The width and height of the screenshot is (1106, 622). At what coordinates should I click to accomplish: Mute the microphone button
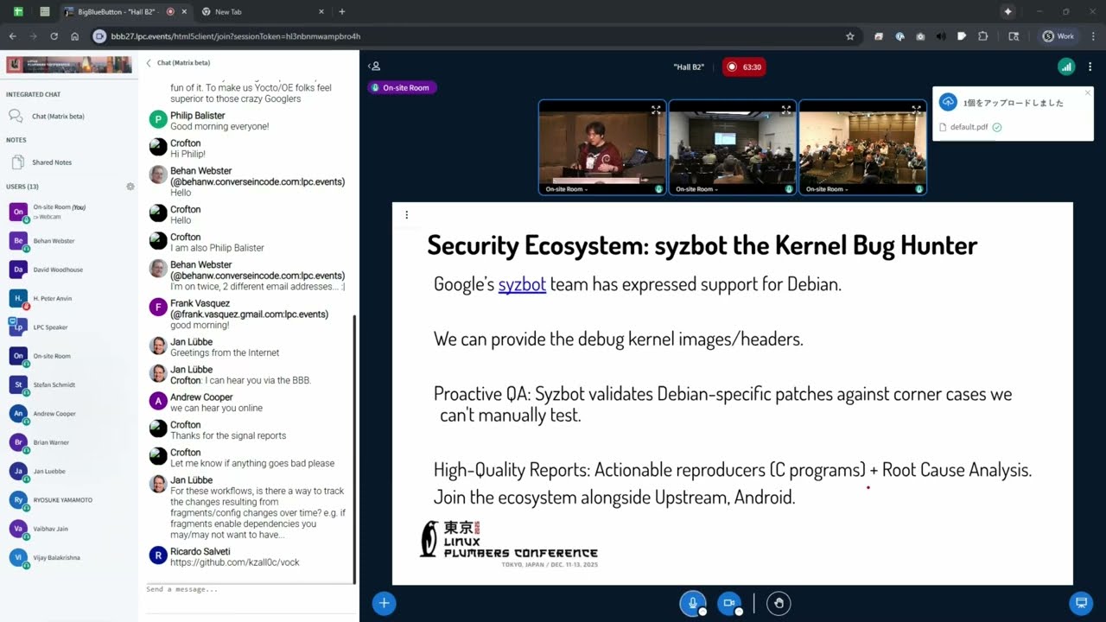point(692,603)
